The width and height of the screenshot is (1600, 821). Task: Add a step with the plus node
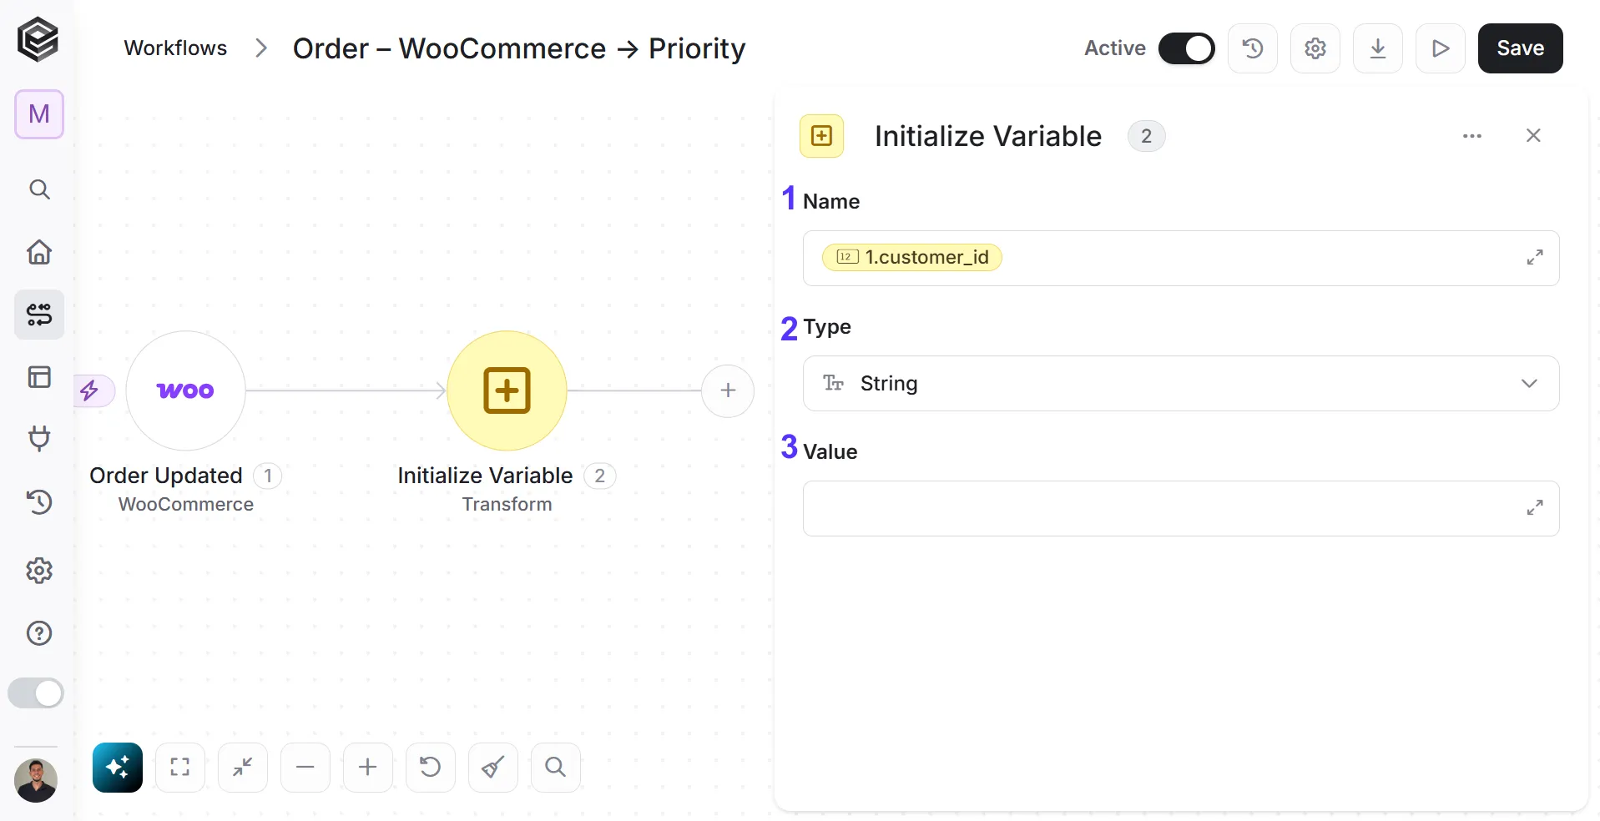728,390
